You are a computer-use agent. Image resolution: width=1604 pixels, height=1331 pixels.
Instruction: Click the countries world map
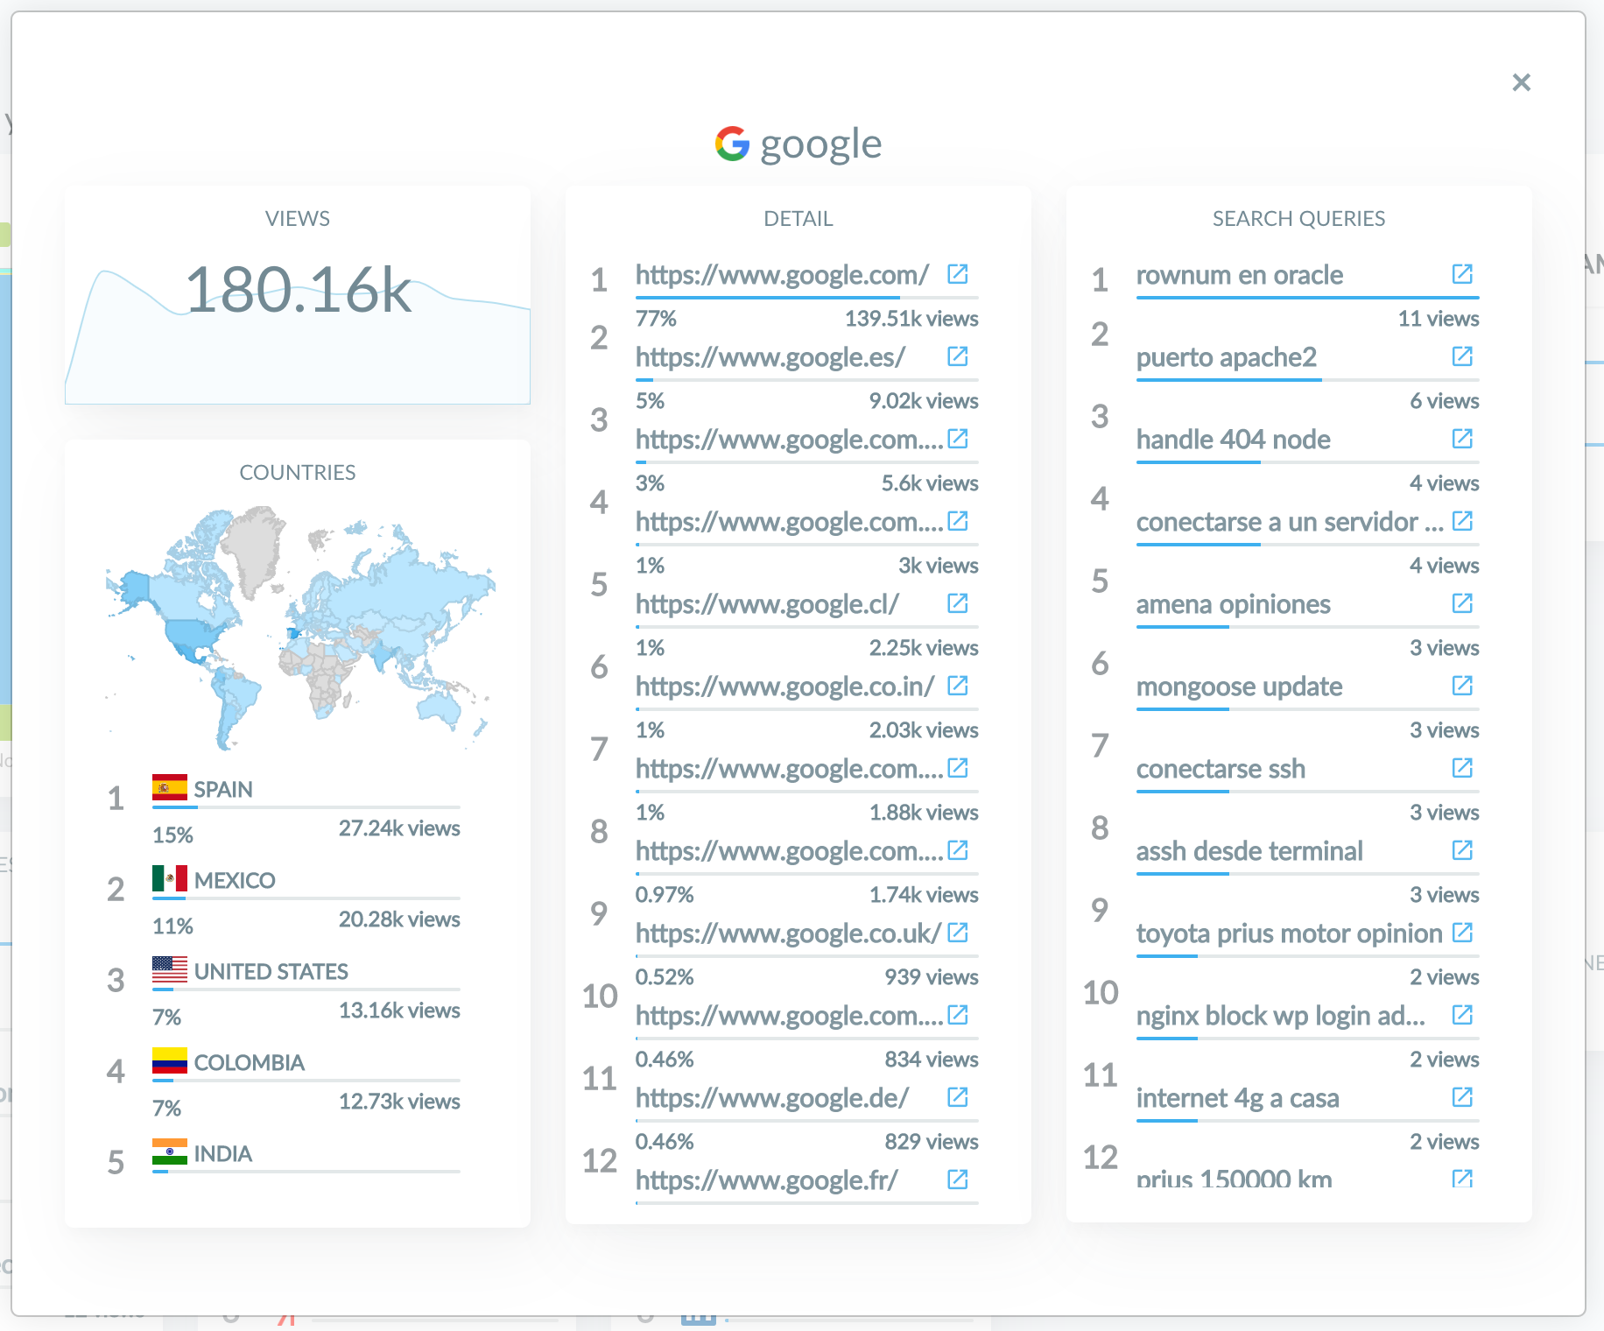pos(300,629)
